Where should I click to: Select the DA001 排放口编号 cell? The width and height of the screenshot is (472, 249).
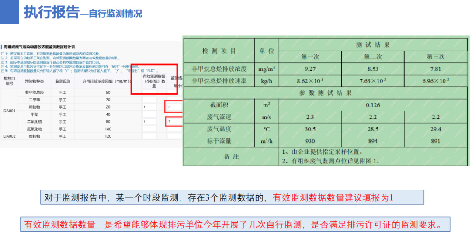10,111
